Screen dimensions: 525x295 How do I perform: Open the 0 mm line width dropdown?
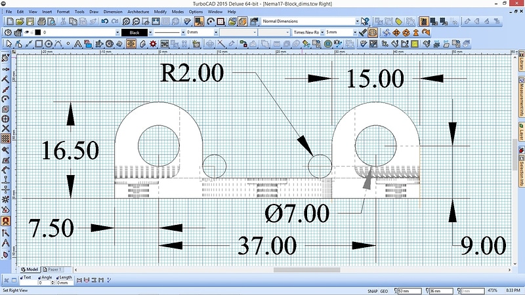[x=216, y=32]
